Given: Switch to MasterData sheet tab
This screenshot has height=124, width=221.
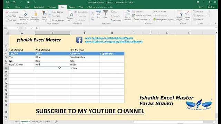Looking at the screenshot, I should tap(37, 122).
